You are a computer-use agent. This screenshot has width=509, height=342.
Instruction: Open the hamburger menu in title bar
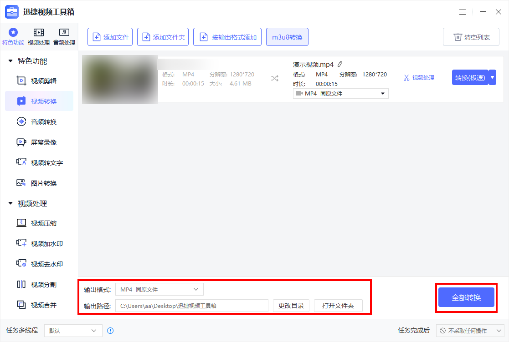coord(463,12)
